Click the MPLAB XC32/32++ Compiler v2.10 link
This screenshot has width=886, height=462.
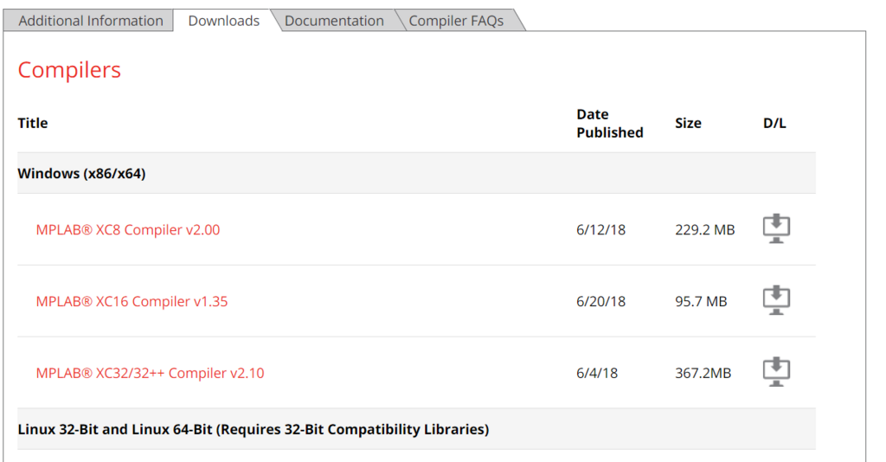(150, 374)
